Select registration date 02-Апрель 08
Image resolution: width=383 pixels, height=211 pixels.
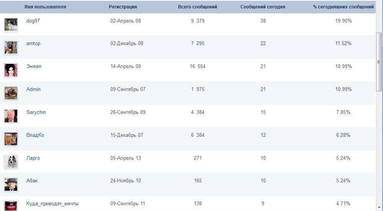[x=126, y=21]
